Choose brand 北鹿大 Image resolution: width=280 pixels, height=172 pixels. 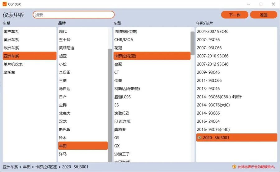click(83, 113)
